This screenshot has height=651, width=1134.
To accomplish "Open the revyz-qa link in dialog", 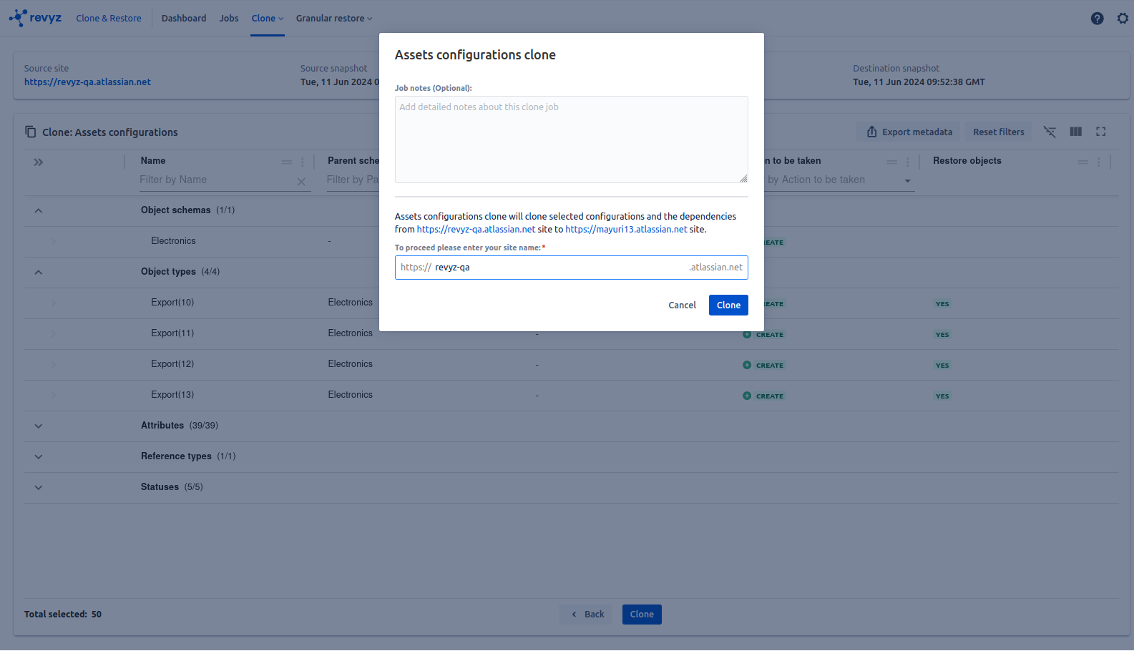I will (x=476, y=230).
